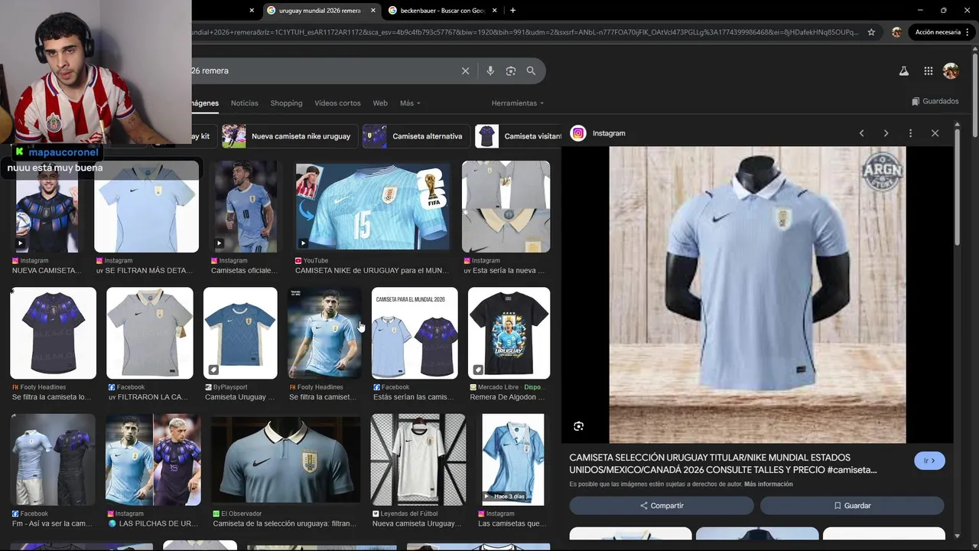Open the CAMISETA SELECCIÓN URUGUAY TITULAR title link
Image resolution: width=979 pixels, height=551 pixels.
click(x=723, y=464)
